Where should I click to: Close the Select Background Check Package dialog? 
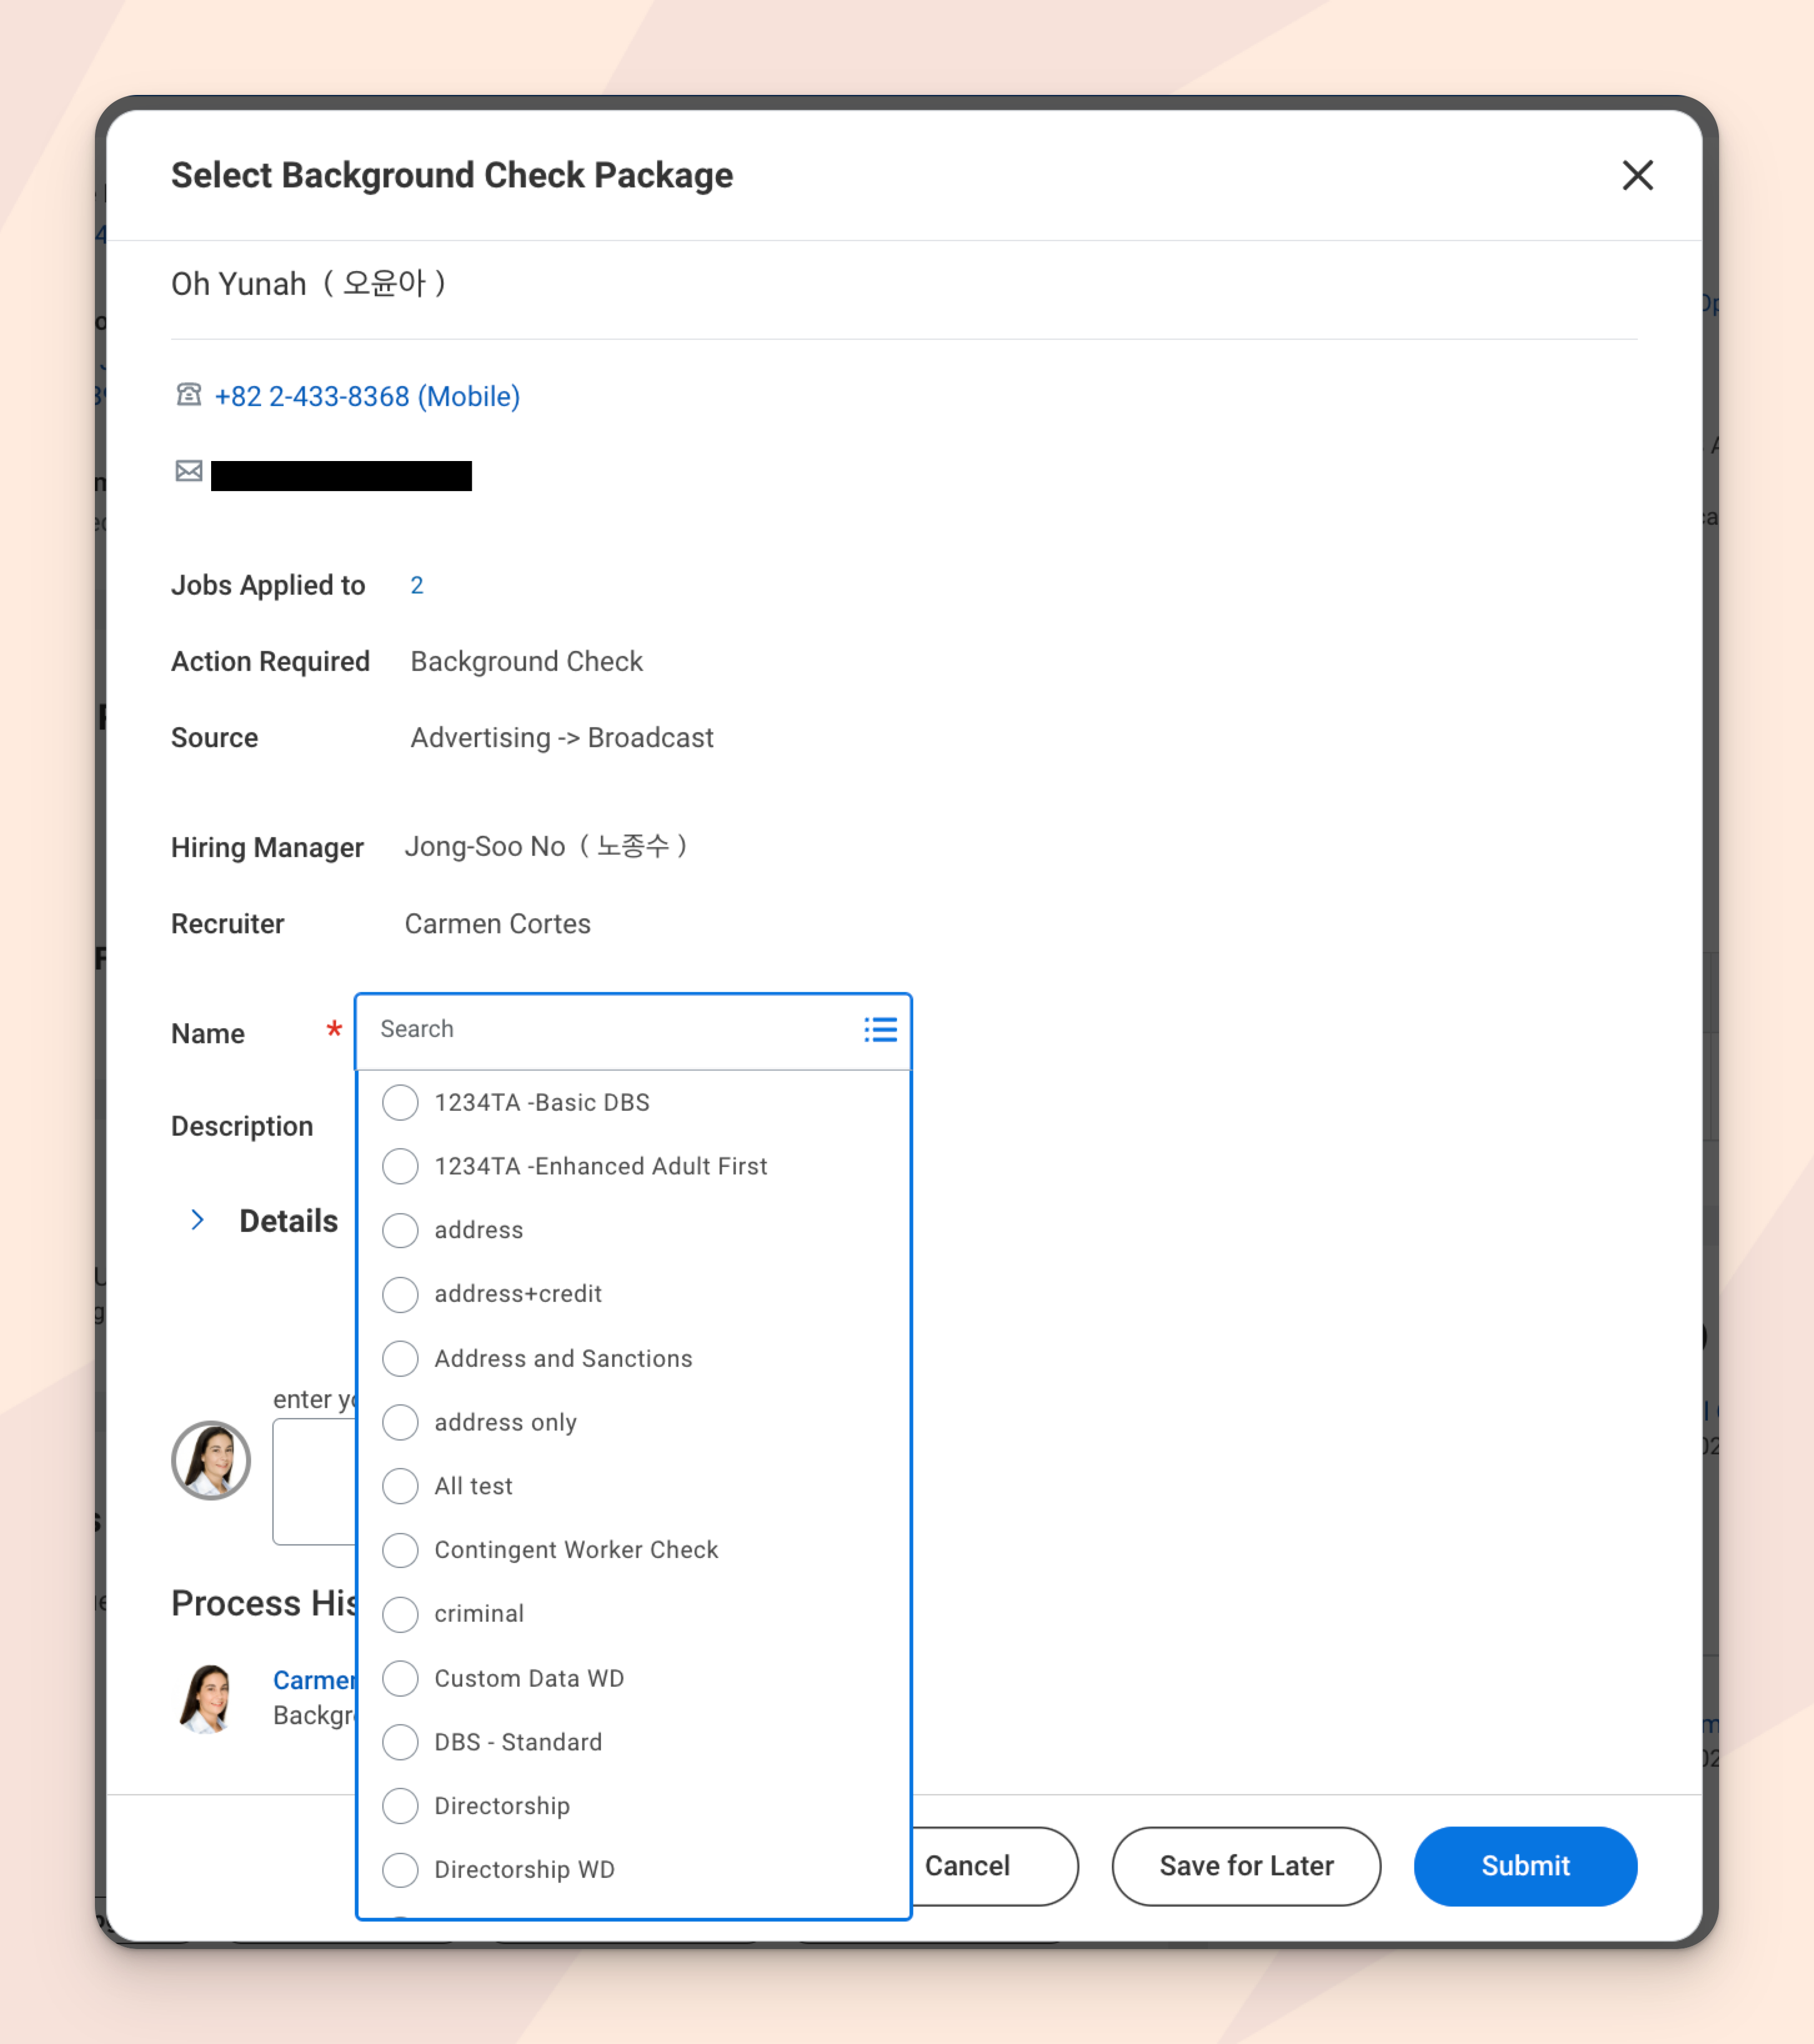(1637, 175)
